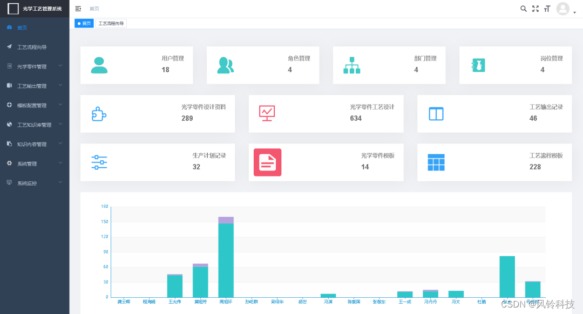Click the puzzle icon on 光学零件设计资料 card
The height and width of the screenshot is (314, 583).
tap(99, 114)
